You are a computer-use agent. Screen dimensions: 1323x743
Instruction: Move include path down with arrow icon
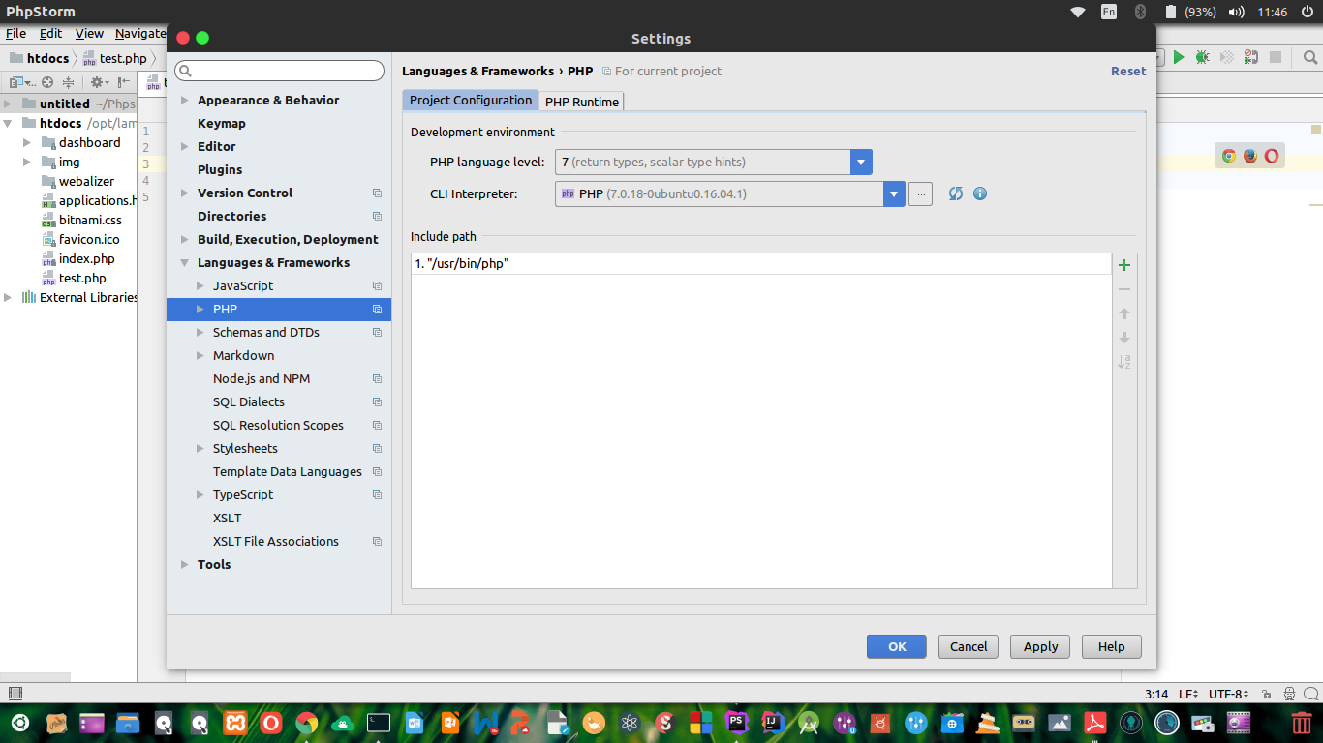1124,338
